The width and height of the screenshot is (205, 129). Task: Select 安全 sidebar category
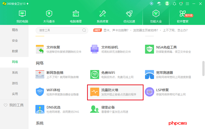pyautogui.click(x=15, y=41)
